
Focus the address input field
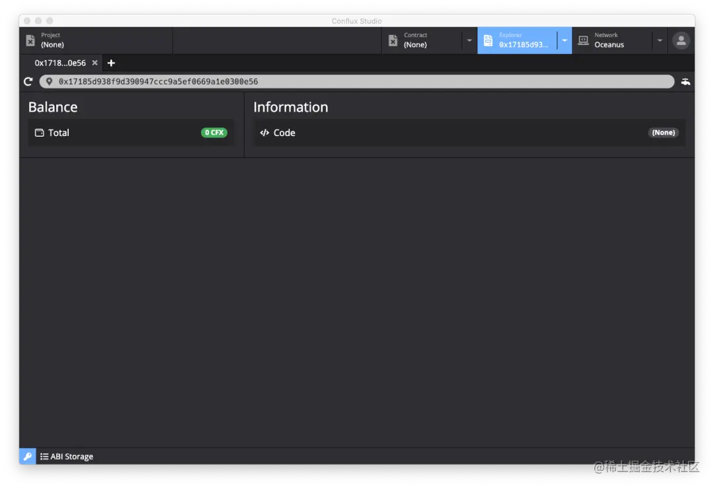(x=356, y=81)
